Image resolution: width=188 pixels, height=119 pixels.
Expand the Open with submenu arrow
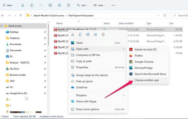tap(124, 49)
